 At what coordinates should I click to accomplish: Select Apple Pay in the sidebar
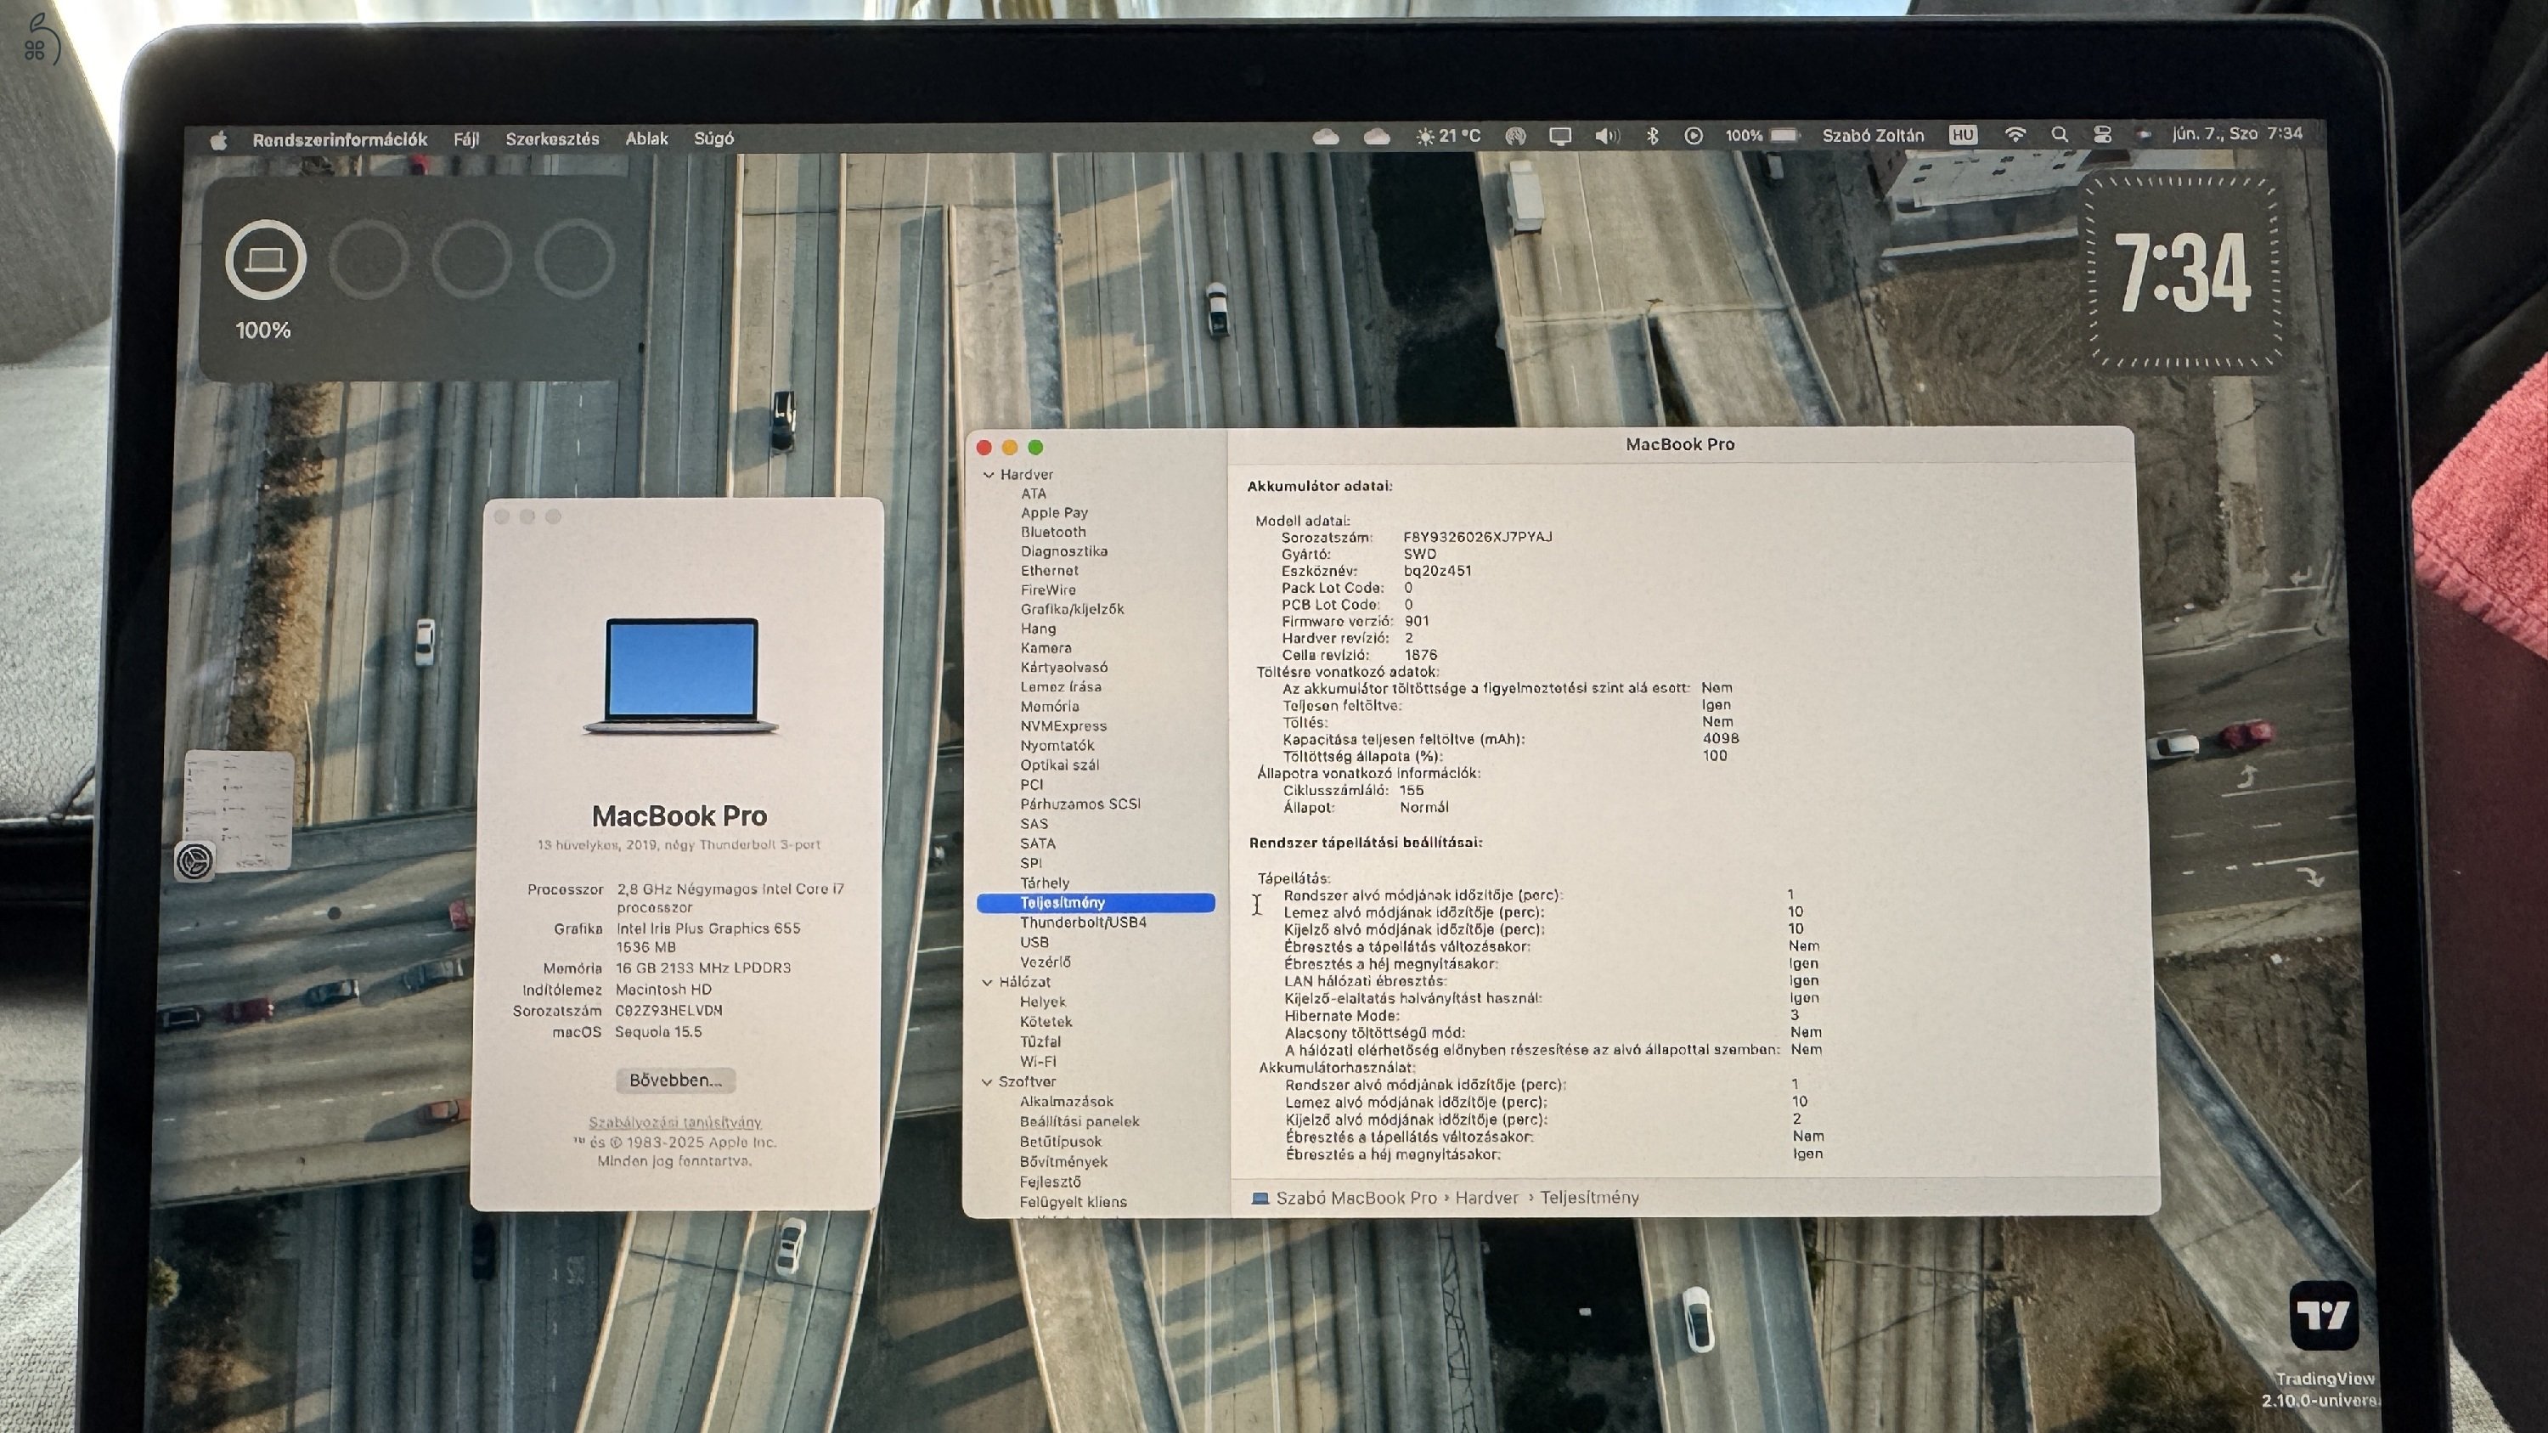1053,512
